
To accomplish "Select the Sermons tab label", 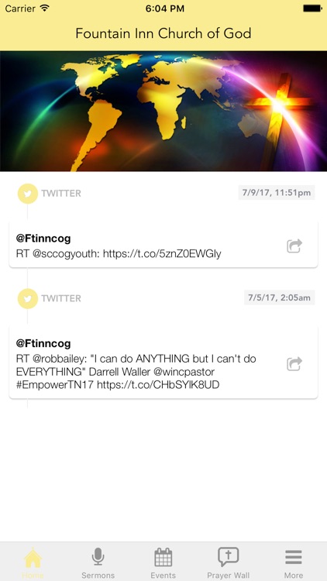I will pyautogui.click(x=98, y=576).
